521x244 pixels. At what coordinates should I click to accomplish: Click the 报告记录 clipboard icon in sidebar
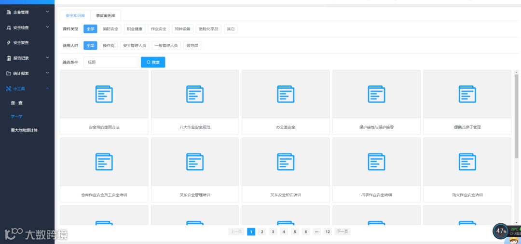coord(9,58)
